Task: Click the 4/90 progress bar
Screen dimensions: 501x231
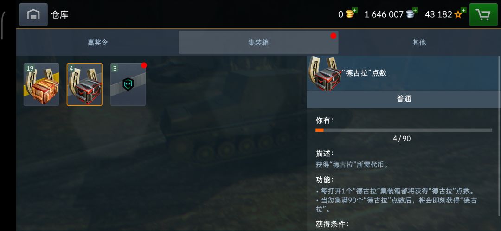Action: click(404, 130)
